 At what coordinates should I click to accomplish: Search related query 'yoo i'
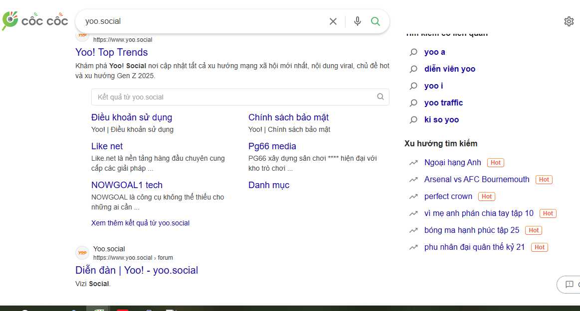tap(433, 86)
